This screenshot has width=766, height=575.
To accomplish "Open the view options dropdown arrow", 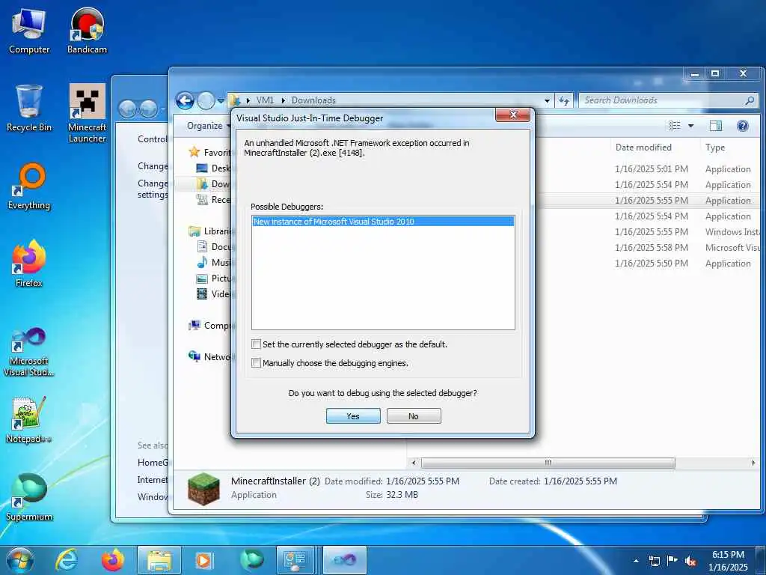I will [690, 126].
